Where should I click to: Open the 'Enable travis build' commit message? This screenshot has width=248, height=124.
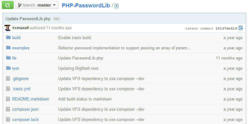(74, 38)
